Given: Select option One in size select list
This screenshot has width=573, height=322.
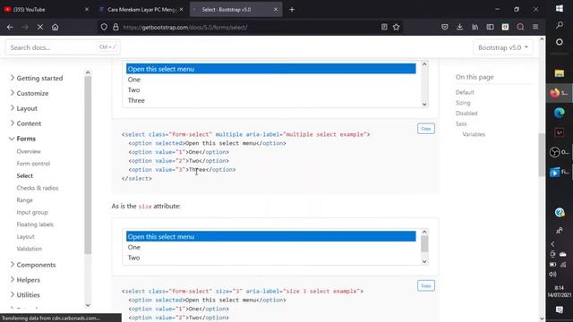Looking at the screenshot, I should pyautogui.click(x=270, y=247).
